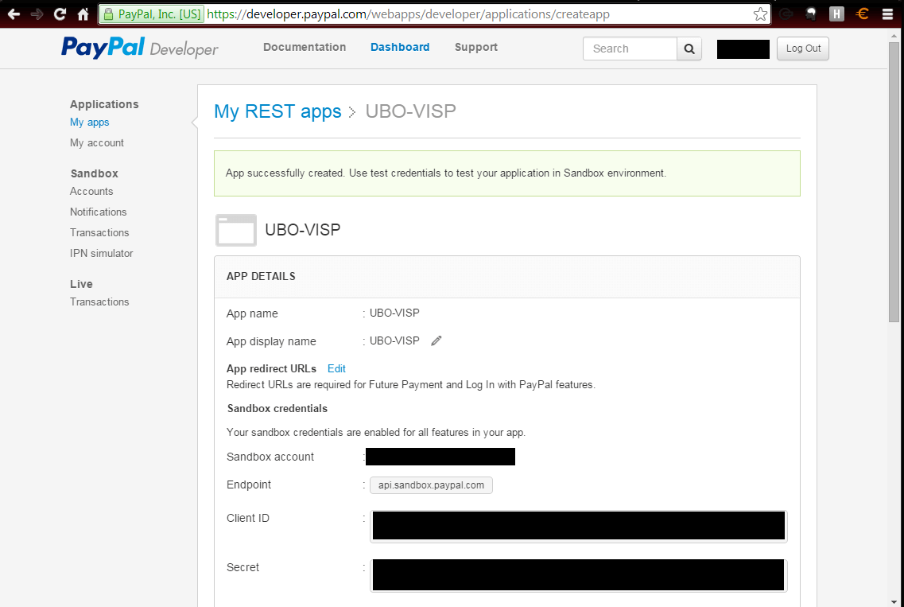This screenshot has height=607, width=904.
Task: Click the green padlock security icon
Action: point(108,14)
